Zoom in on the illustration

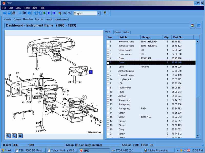click(x=8, y=136)
